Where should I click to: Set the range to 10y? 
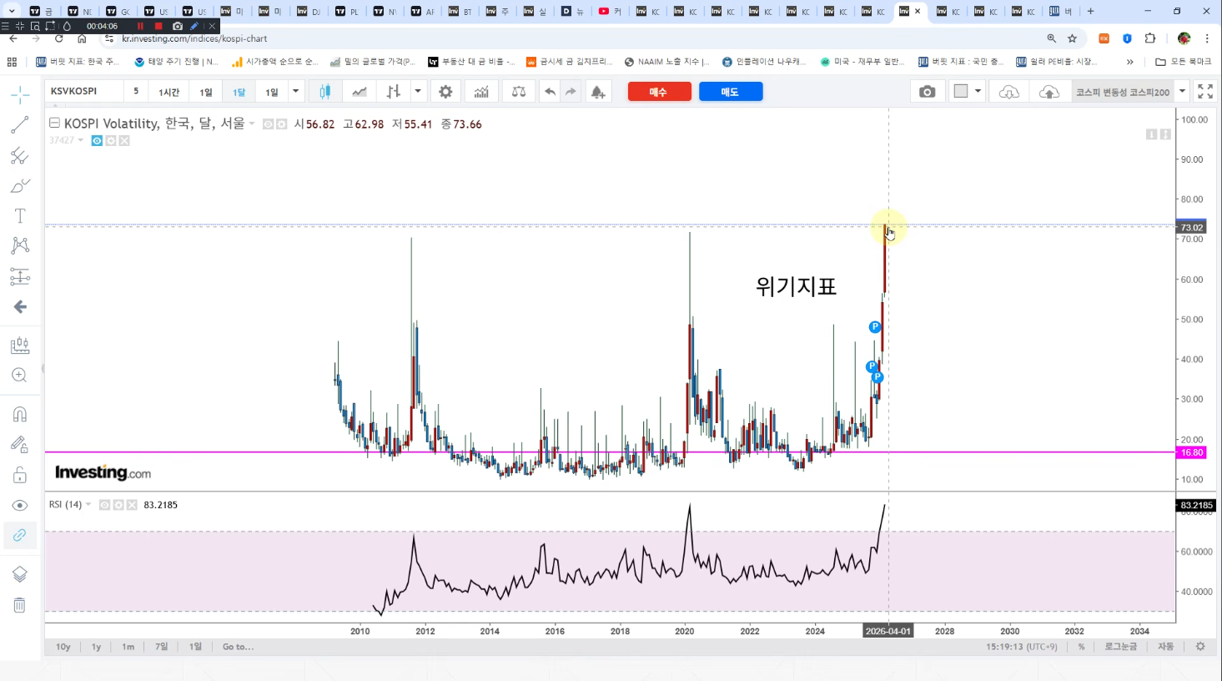(x=63, y=647)
